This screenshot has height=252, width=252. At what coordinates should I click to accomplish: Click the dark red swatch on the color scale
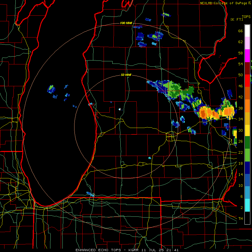[x=247, y=68]
